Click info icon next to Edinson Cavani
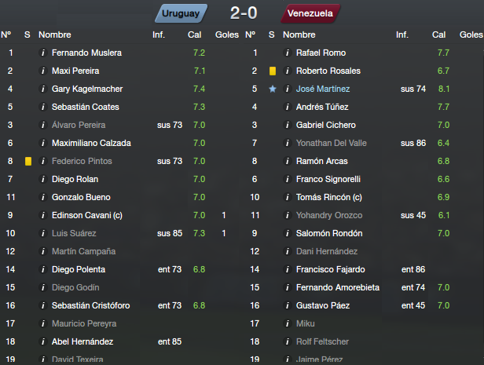 pos(43,216)
